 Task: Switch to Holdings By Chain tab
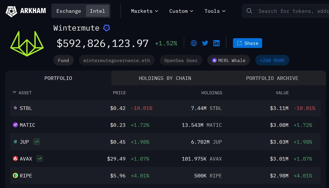point(165,78)
